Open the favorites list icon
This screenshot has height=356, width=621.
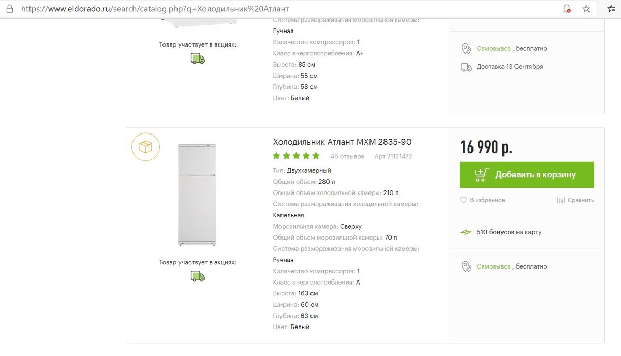[611, 9]
